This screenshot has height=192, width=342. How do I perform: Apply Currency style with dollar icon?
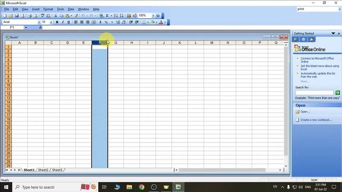(x=100, y=22)
